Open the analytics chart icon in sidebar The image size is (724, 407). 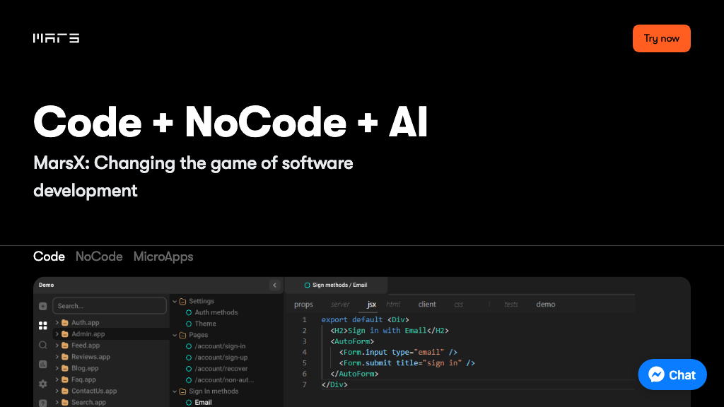pyautogui.click(x=43, y=365)
